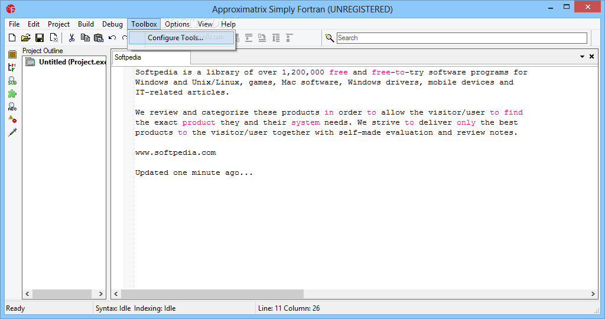The width and height of the screenshot is (605, 319).
Task: Click the 'Line: 11 Column: 26' status entry
Action: click(289, 308)
